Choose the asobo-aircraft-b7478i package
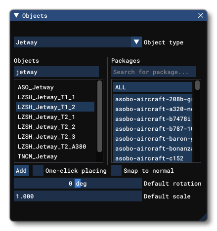The image size is (217, 231). click(x=153, y=119)
